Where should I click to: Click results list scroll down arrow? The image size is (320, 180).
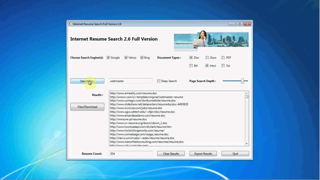click(247, 144)
